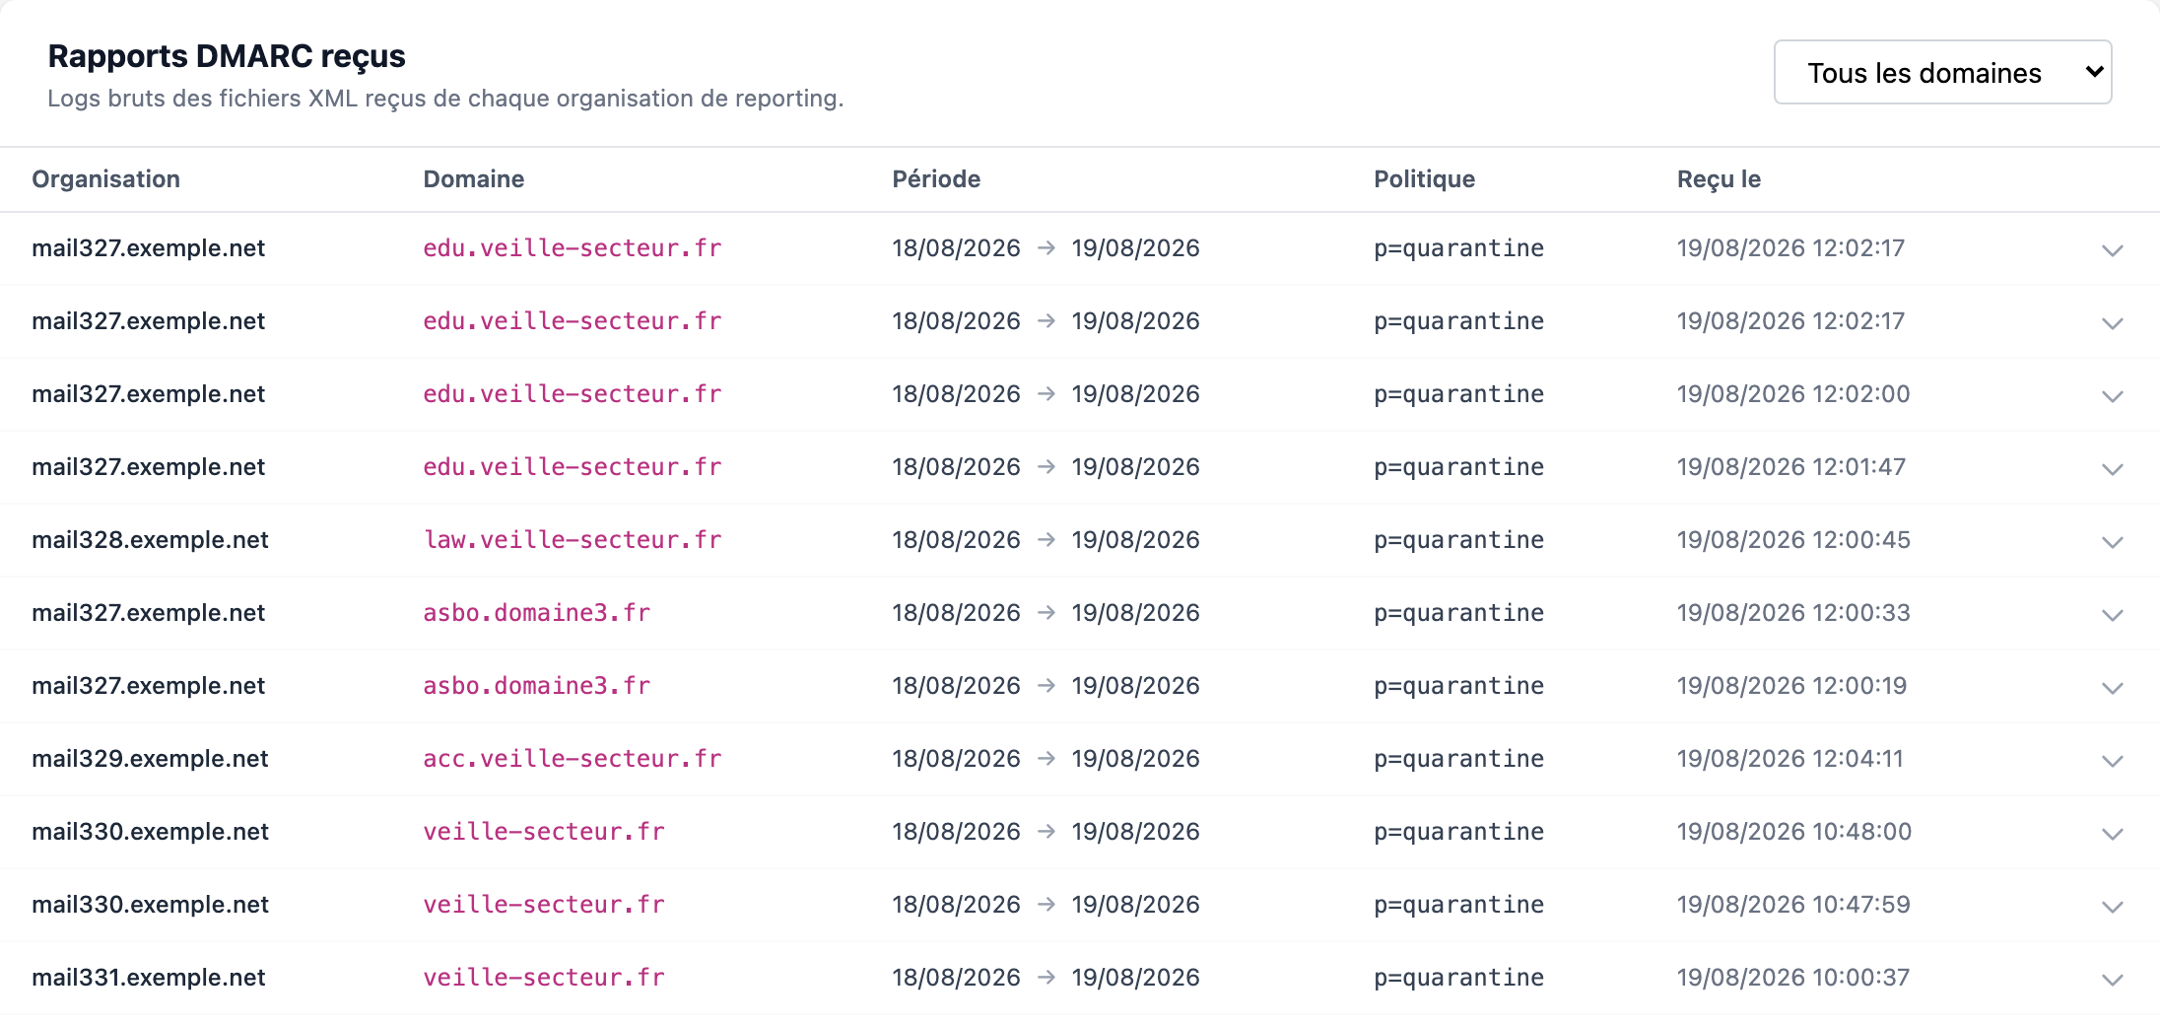Click the Organisation column header
The image size is (2160, 1025).
click(x=105, y=178)
